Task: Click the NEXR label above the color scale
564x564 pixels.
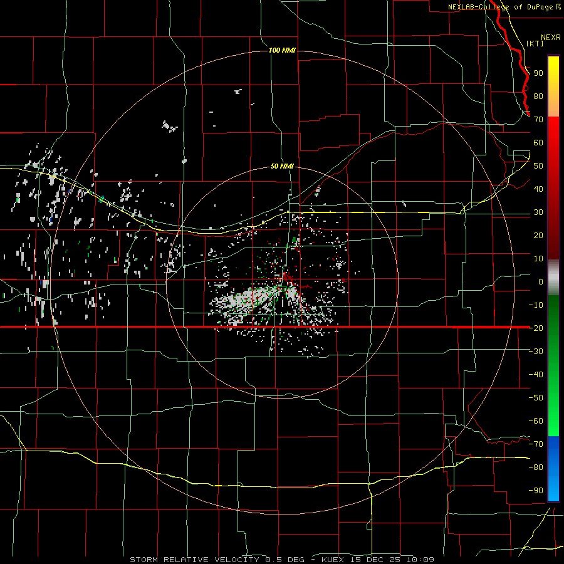Action: [551, 38]
